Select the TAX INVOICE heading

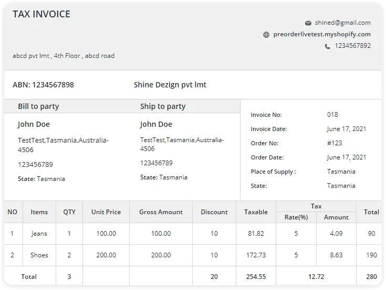point(41,14)
